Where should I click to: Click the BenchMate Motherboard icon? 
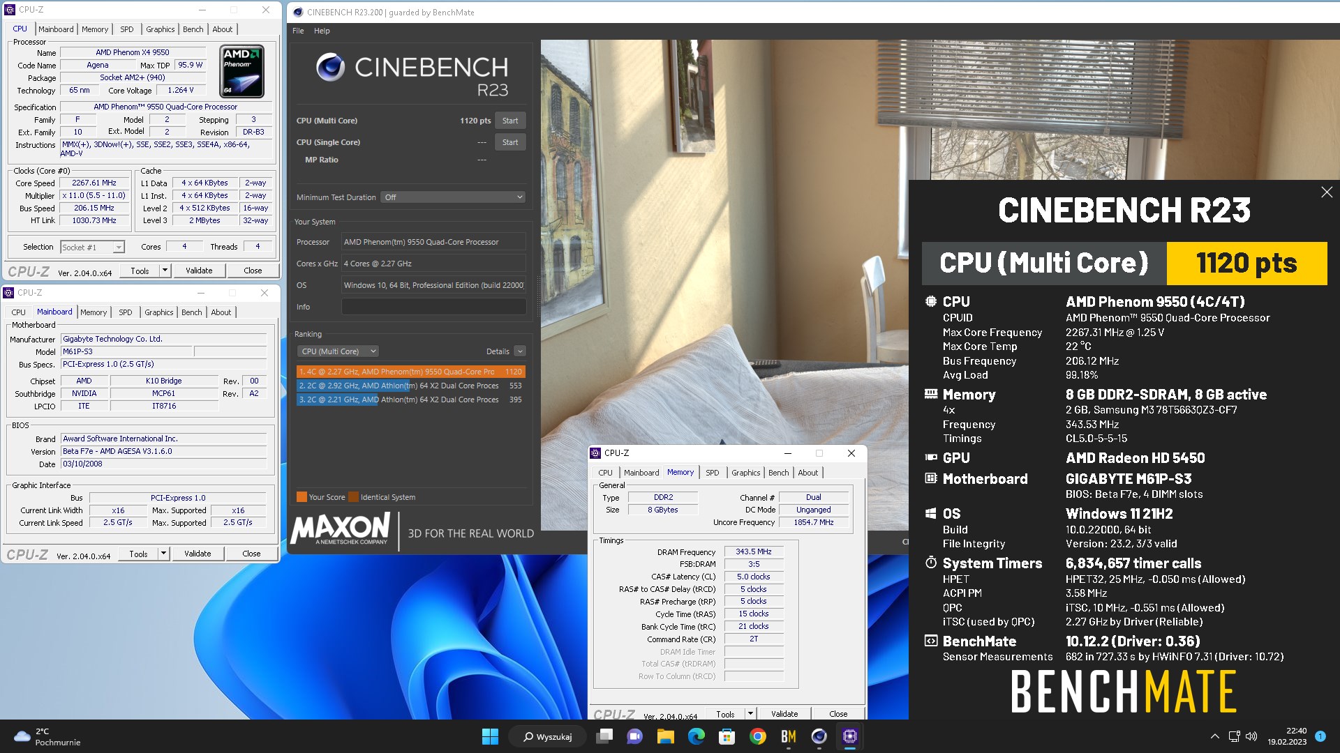point(931,478)
